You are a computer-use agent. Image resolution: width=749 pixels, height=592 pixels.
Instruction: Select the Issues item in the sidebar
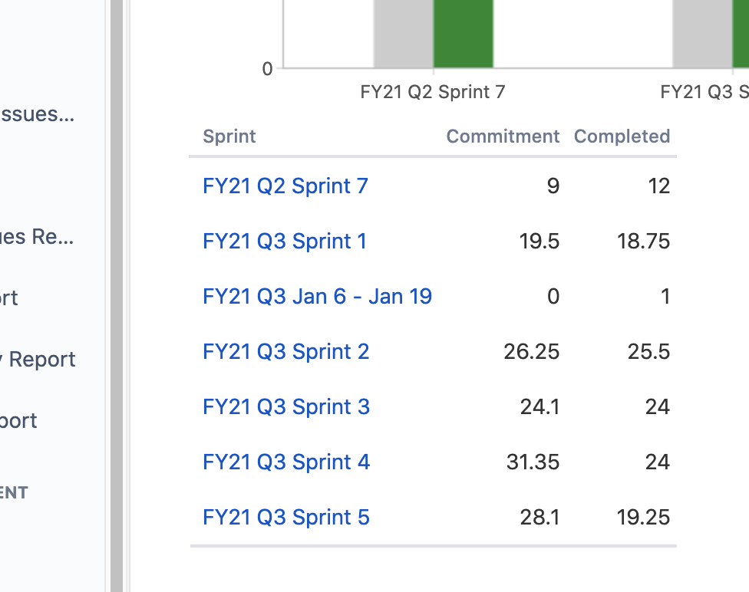(38, 114)
